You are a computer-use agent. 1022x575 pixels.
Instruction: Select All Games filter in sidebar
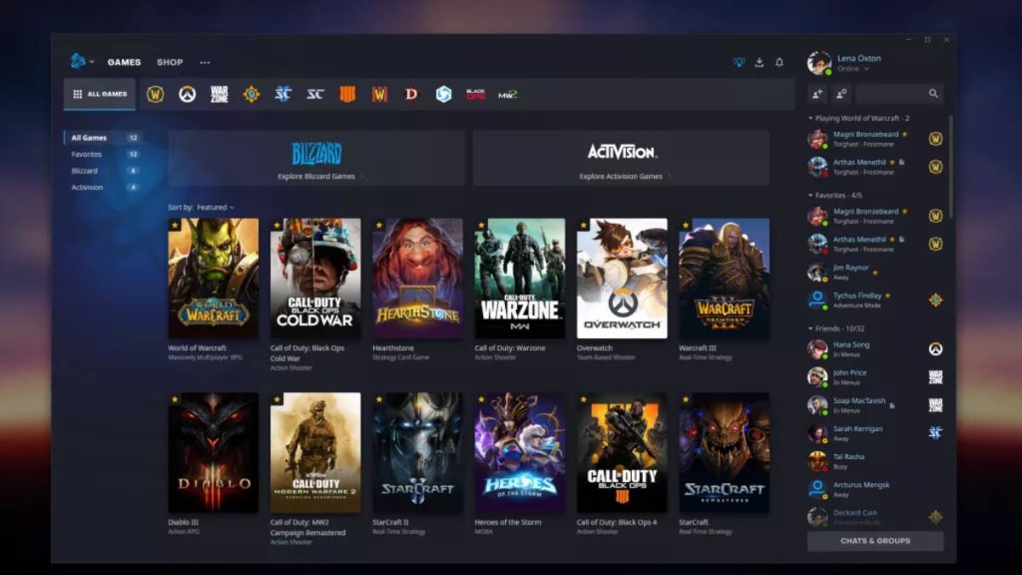click(x=104, y=137)
